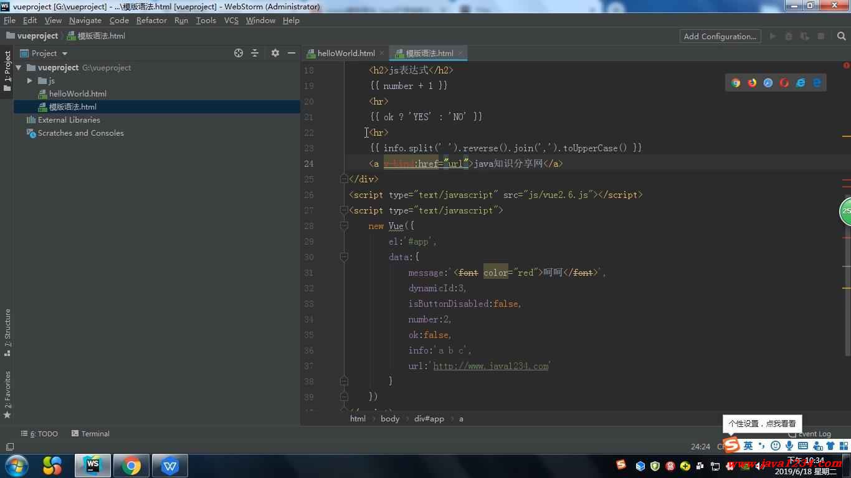The image size is (851, 478).
Task: Select Scratches and Consoles node
Action: [x=75, y=133]
